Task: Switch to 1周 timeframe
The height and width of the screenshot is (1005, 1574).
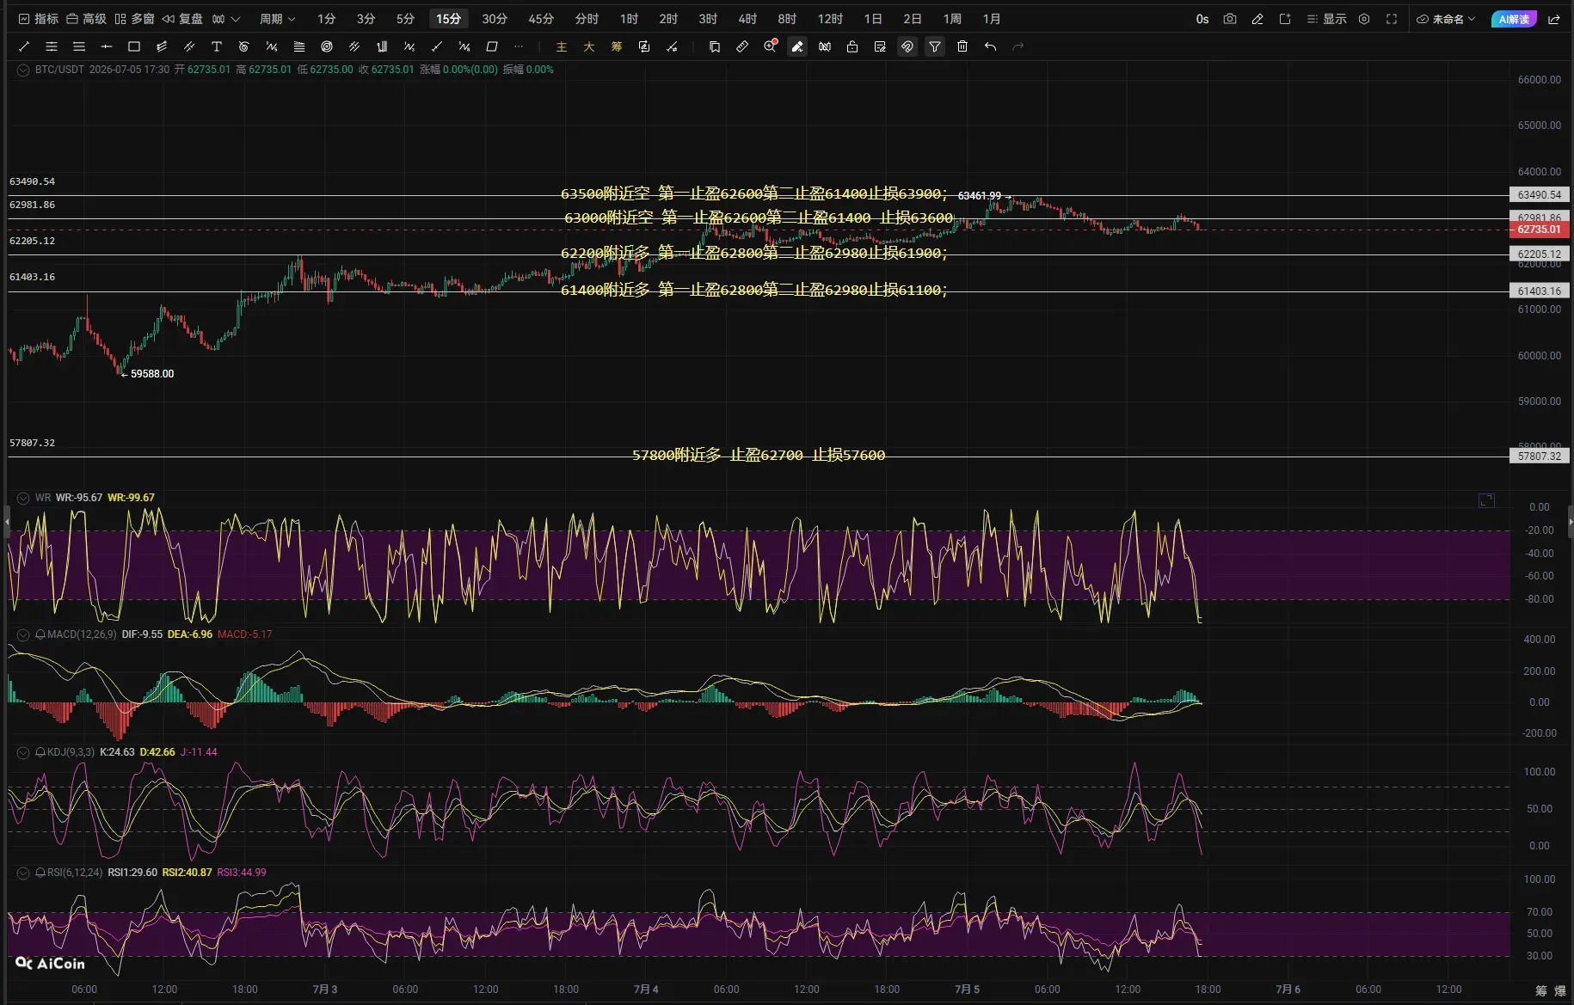Action: (x=952, y=19)
